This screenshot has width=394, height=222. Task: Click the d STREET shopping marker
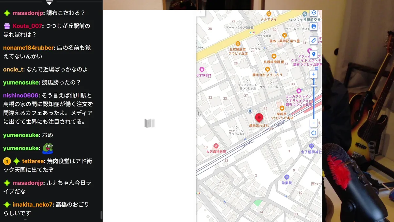(x=202, y=69)
